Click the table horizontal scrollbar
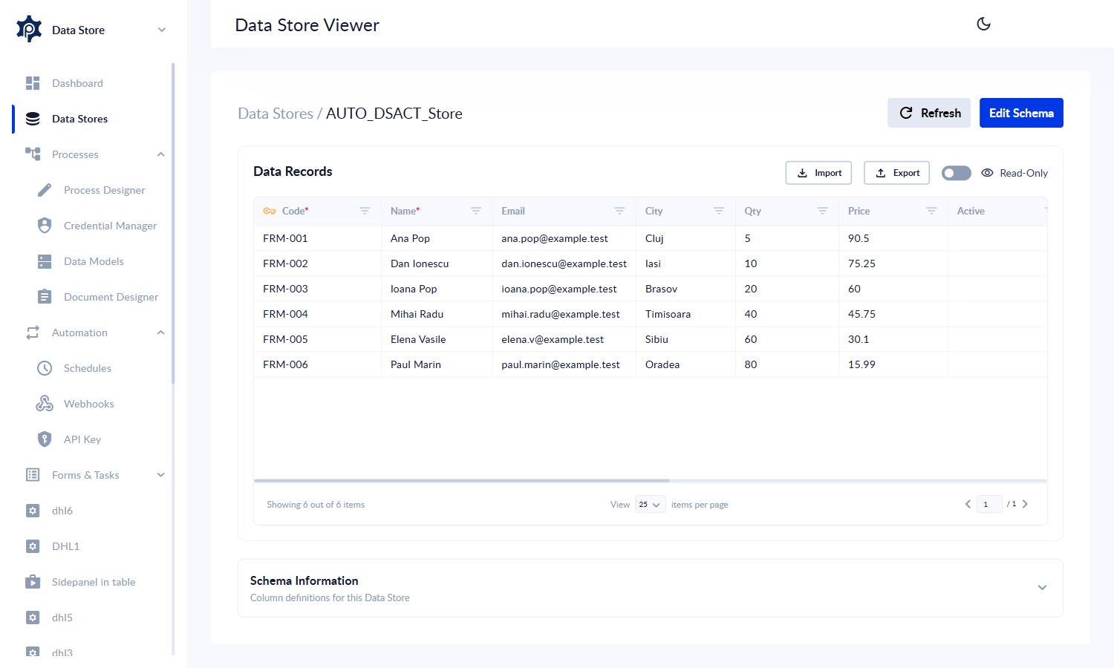Viewport: 1114px width, 668px height. [x=462, y=481]
